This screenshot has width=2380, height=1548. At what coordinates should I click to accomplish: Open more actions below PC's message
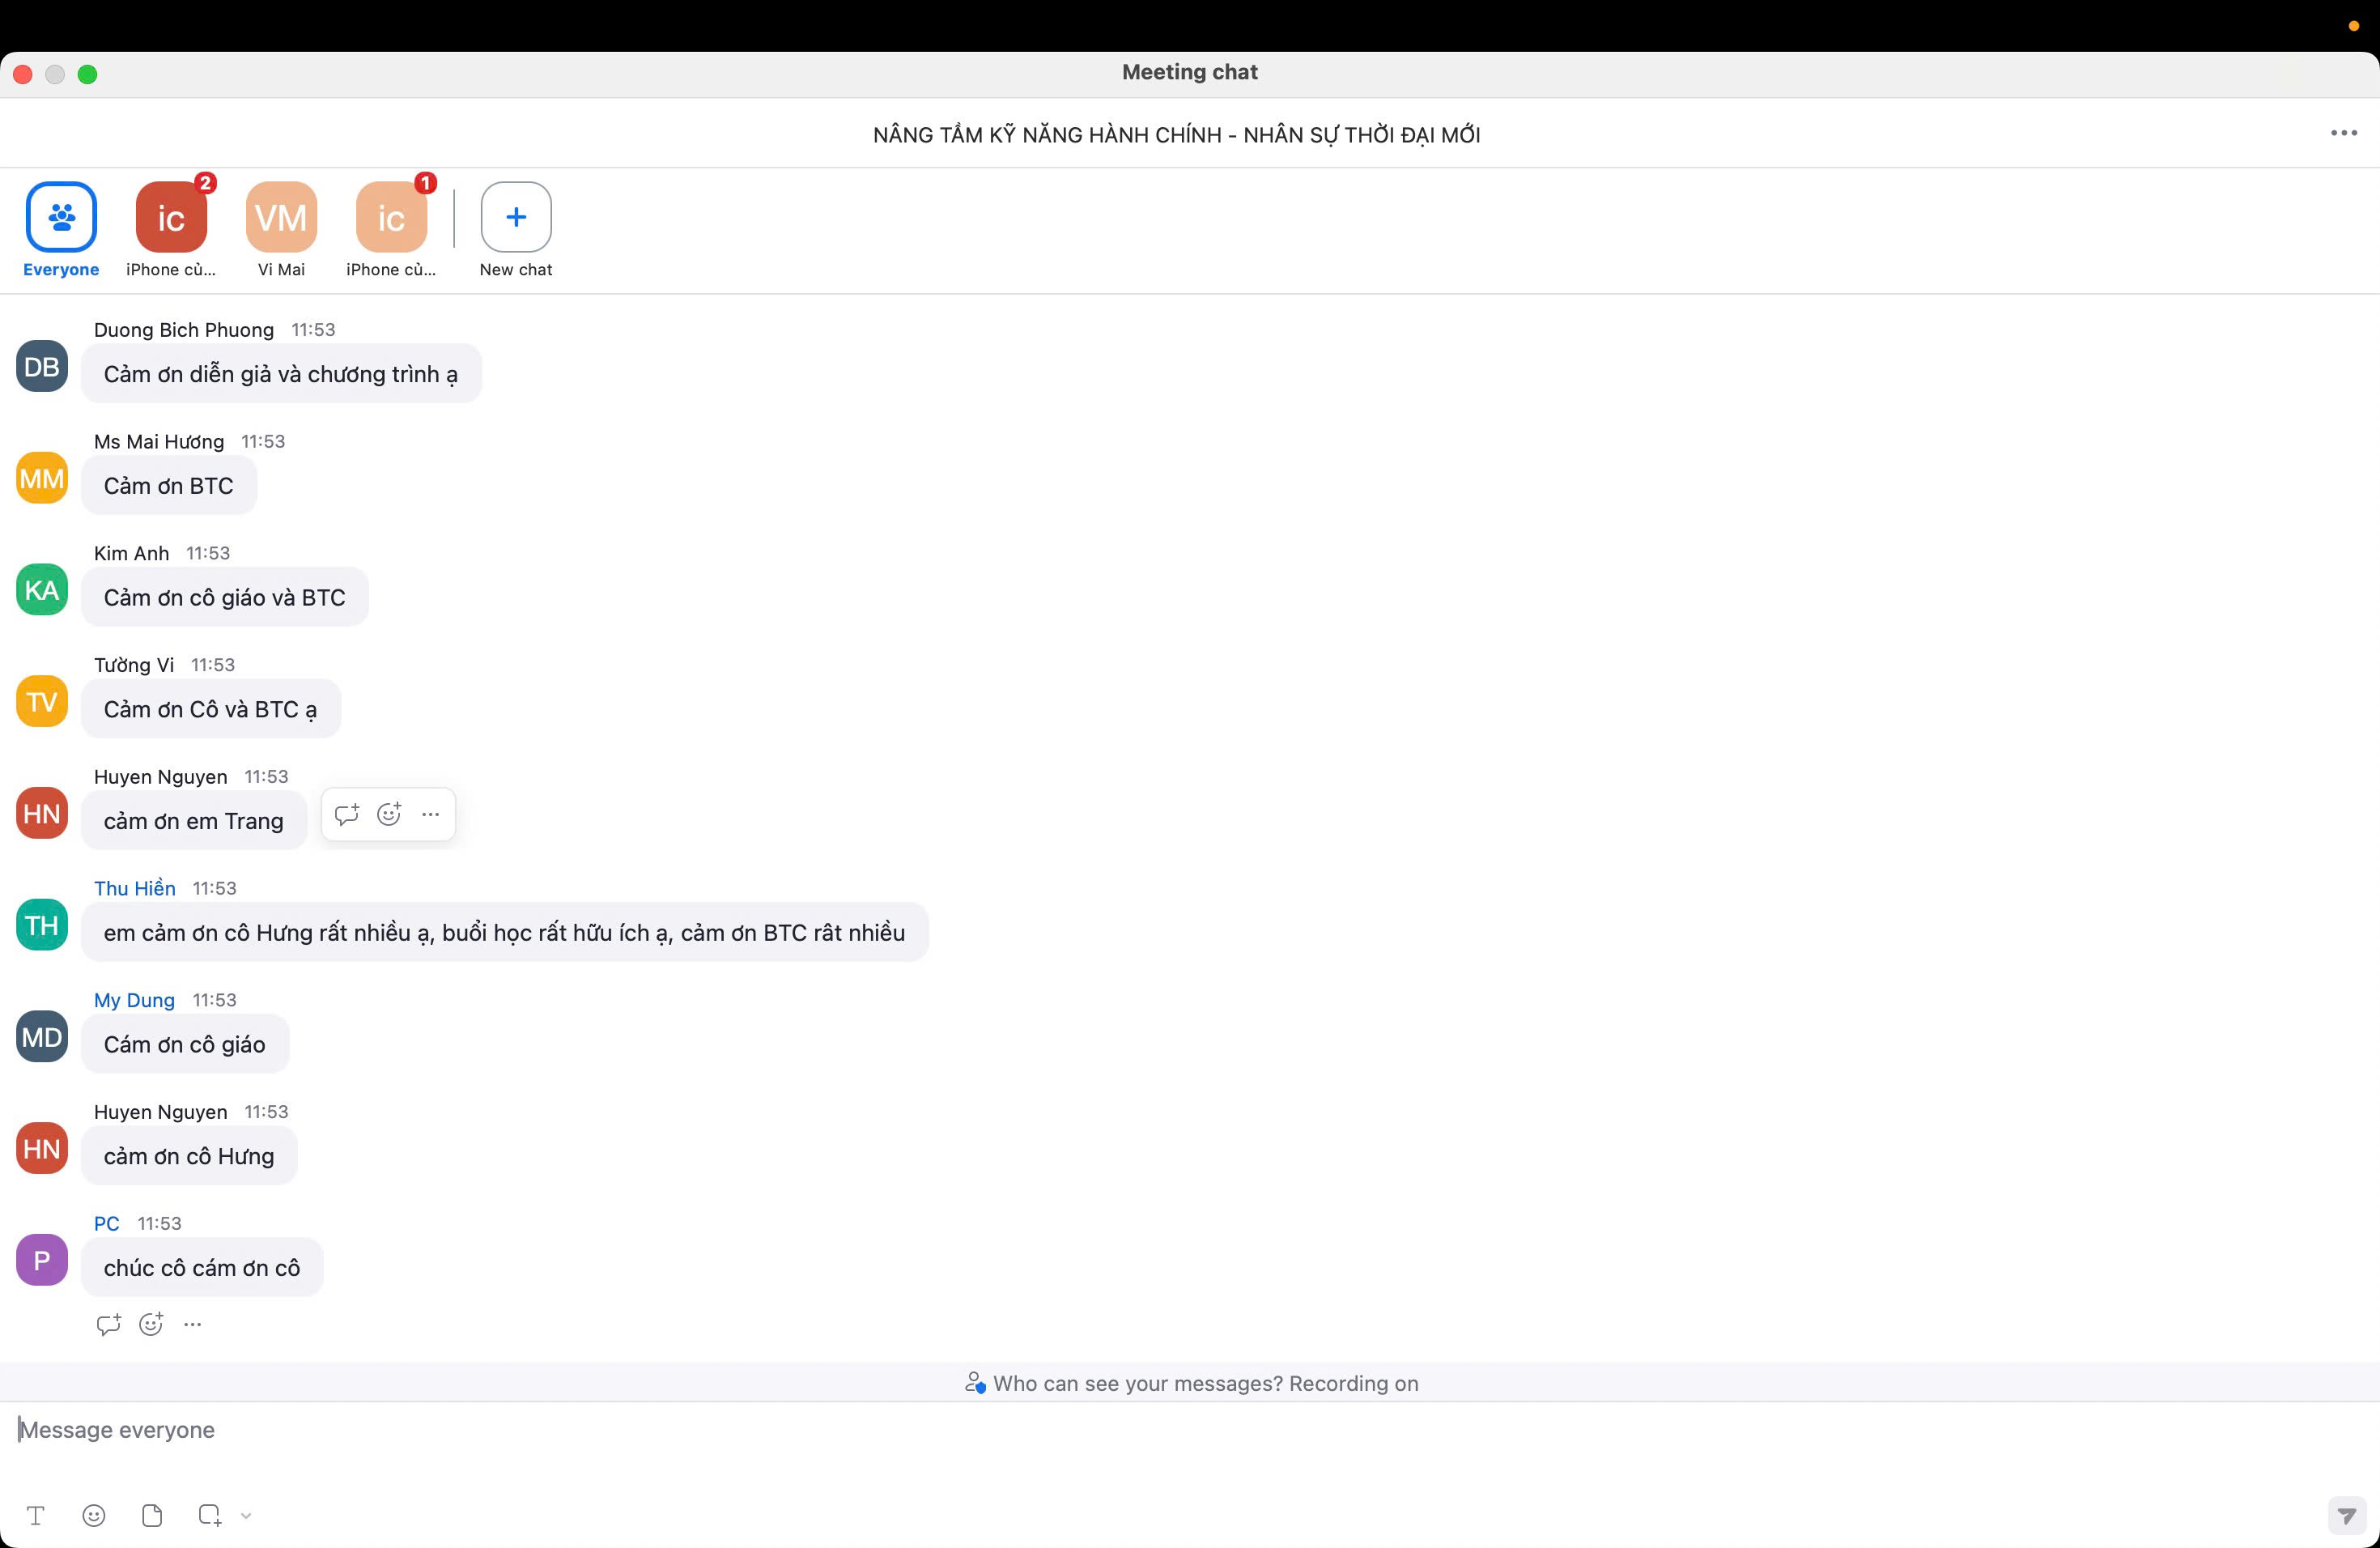[193, 1325]
